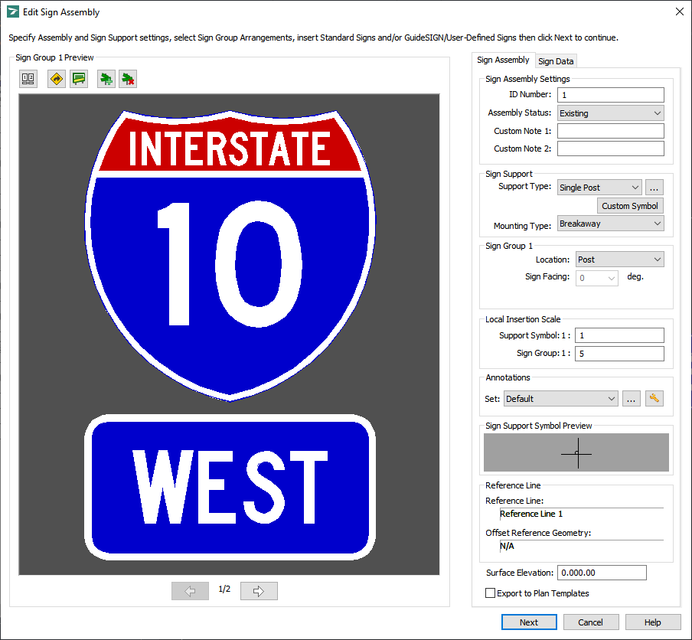Click the Custom Note 1 field
This screenshot has width=692, height=640.
[x=610, y=131]
